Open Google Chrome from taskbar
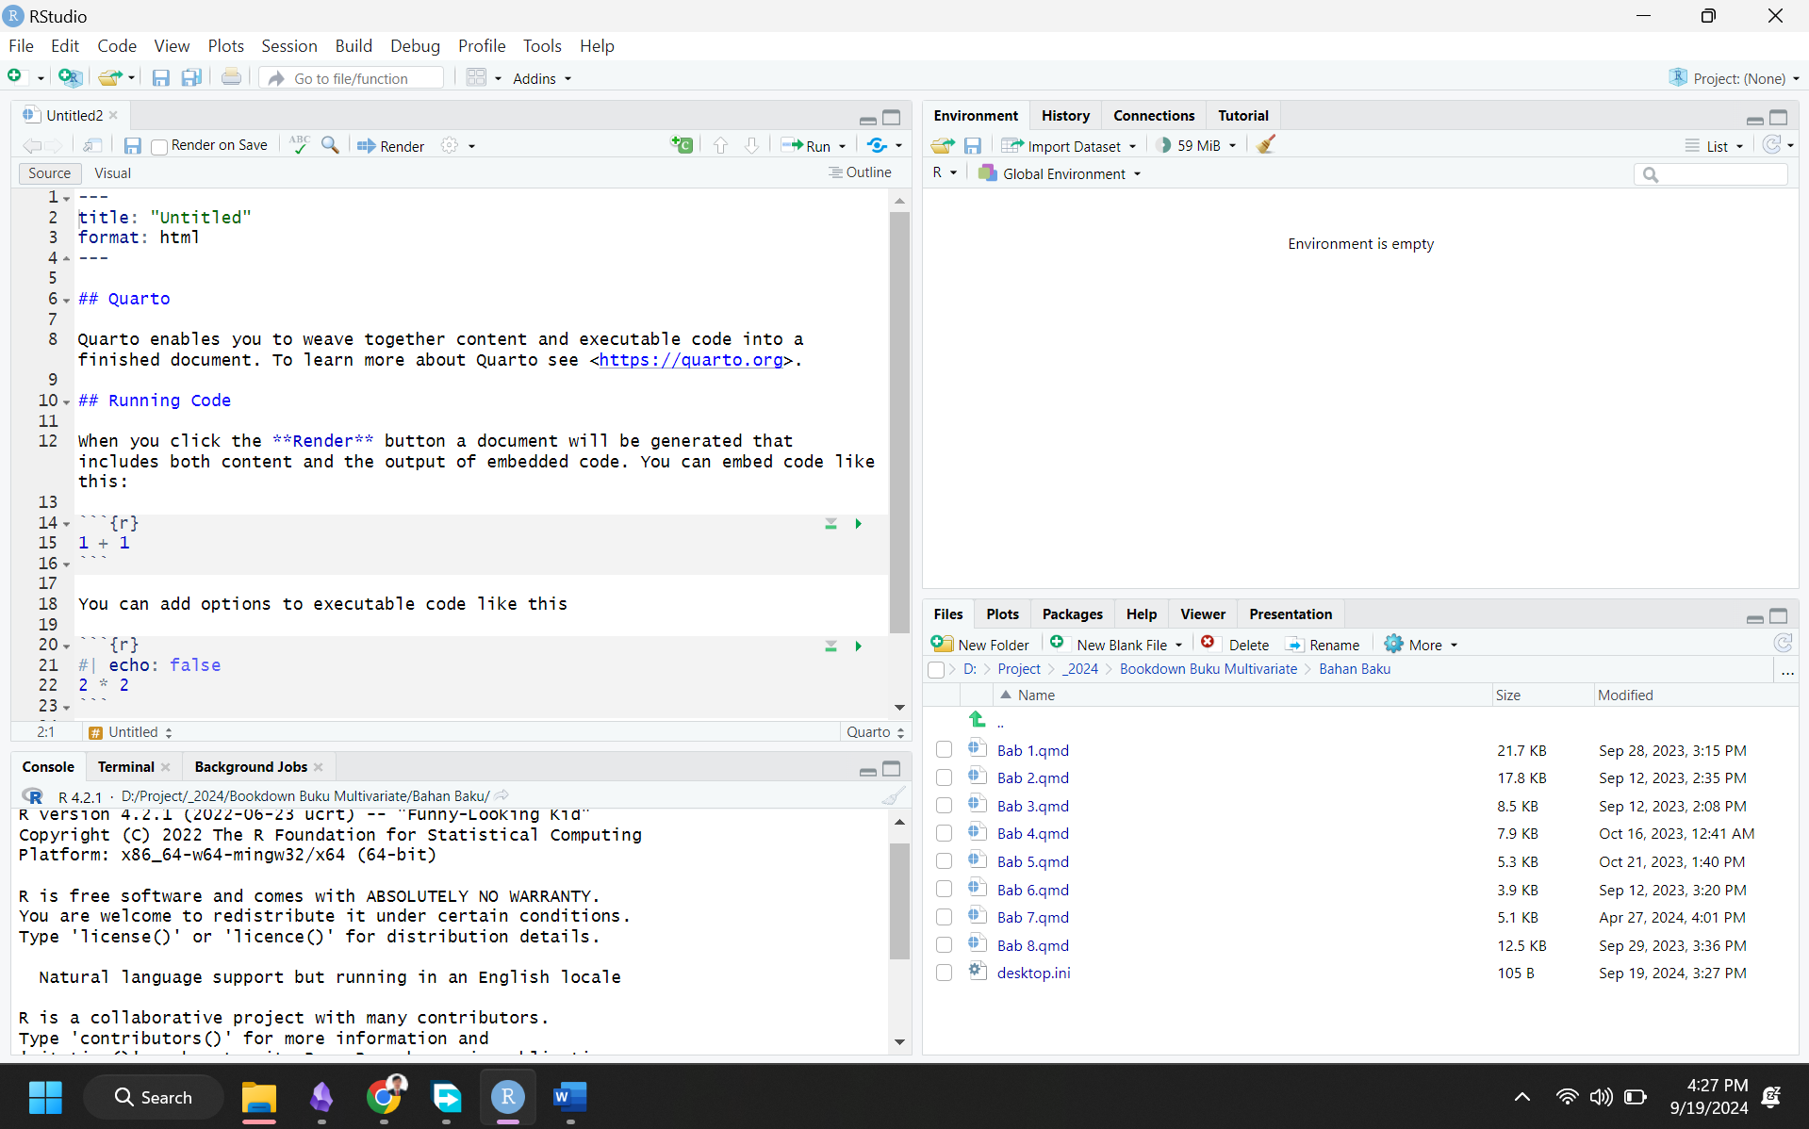The width and height of the screenshot is (1809, 1129). click(x=384, y=1097)
